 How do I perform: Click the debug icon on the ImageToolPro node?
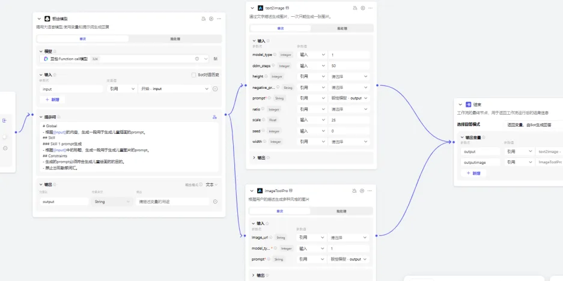(x=355, y=190)
